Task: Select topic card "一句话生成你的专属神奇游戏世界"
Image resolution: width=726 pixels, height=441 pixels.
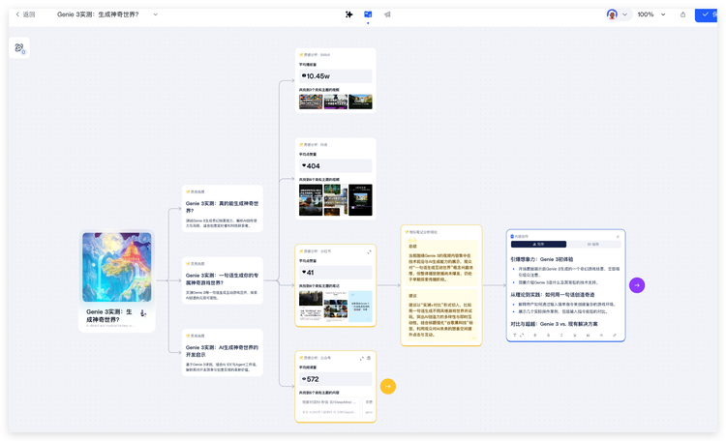Action: pos(223,280)
